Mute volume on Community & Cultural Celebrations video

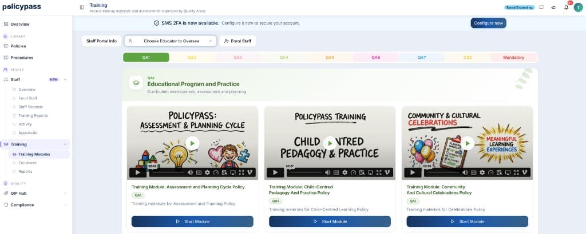(465, 172)
